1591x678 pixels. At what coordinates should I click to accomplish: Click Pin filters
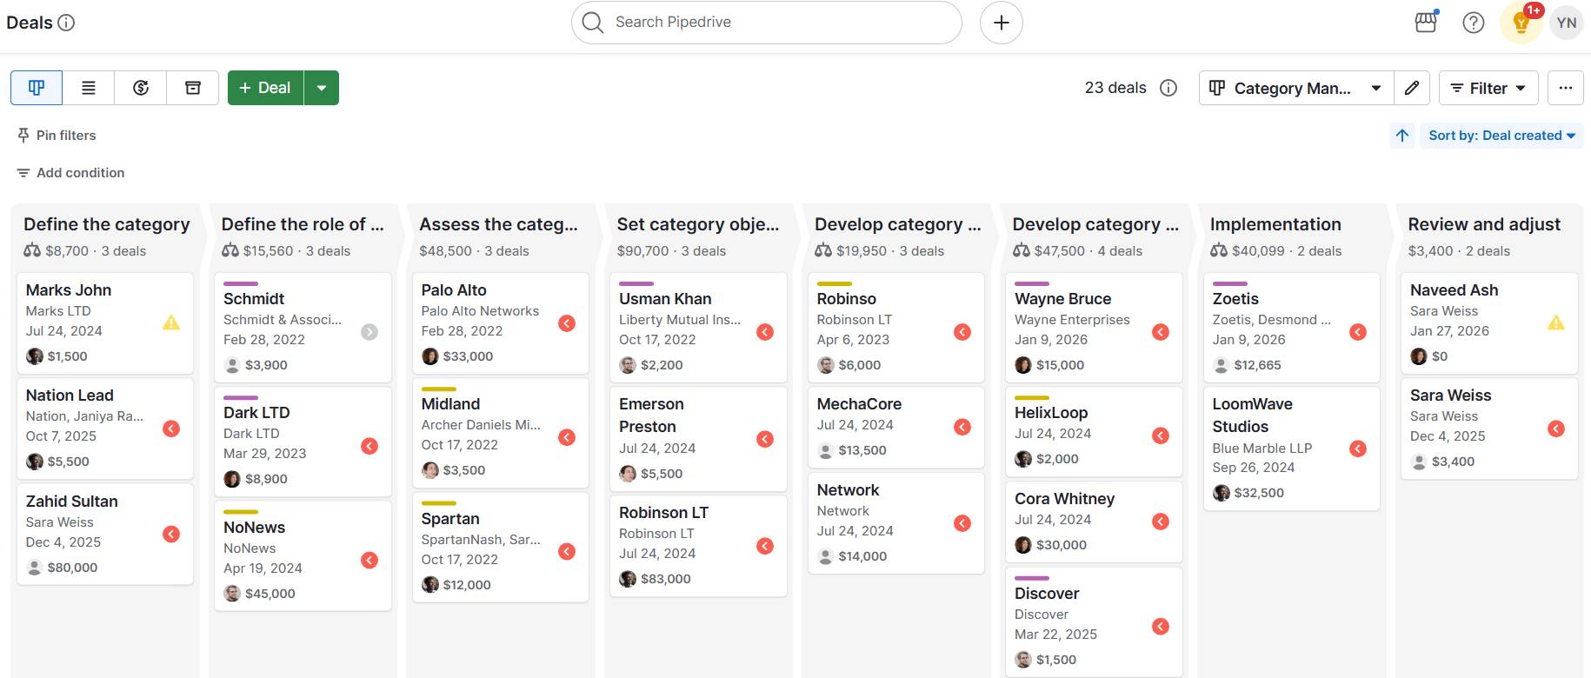pyautogui.click(x=57, y=136)
